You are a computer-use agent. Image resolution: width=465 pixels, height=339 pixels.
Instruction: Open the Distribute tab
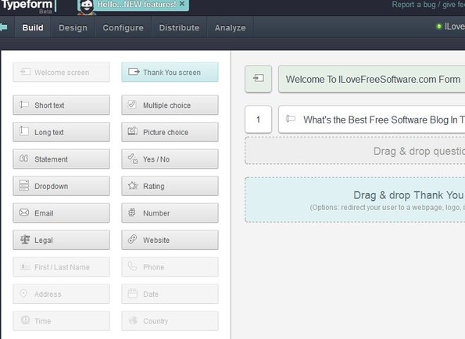[x=179, y=27]
